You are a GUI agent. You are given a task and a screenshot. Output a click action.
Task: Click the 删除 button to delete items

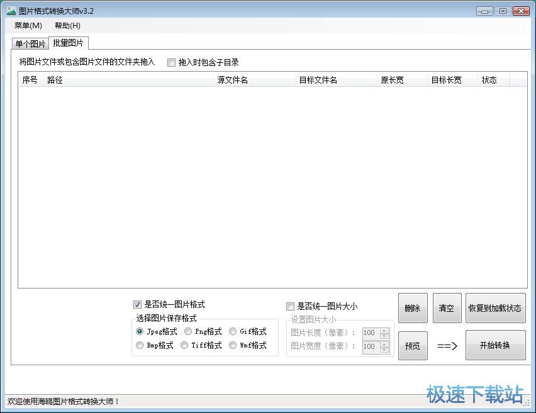click(413, 307)
